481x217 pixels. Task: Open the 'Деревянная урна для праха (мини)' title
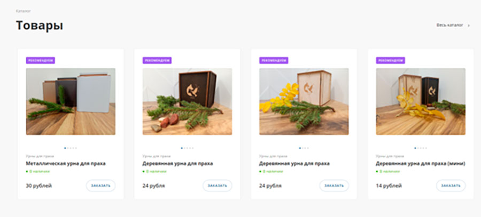(421, 164)
